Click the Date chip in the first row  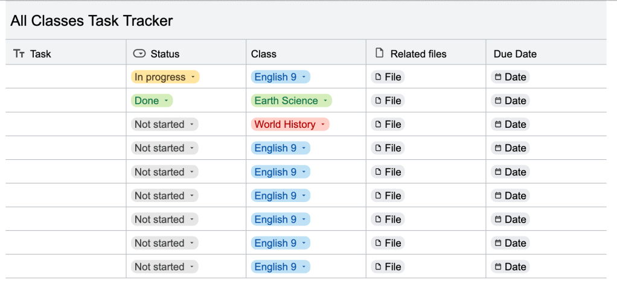(x=510, y=77)
